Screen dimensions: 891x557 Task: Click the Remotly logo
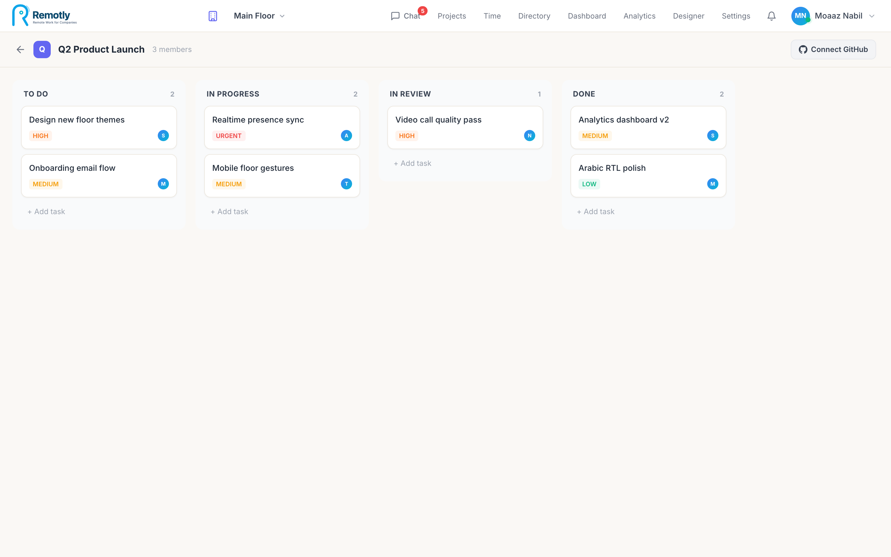(45, 15)
